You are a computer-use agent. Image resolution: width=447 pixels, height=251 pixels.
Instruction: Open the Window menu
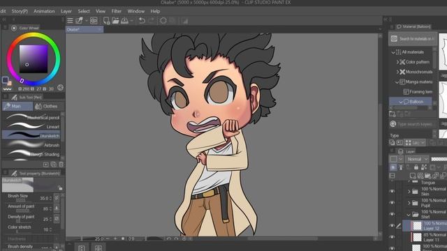coord(136,11)
